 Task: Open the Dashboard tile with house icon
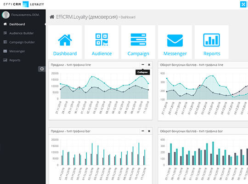pos(65,42)
